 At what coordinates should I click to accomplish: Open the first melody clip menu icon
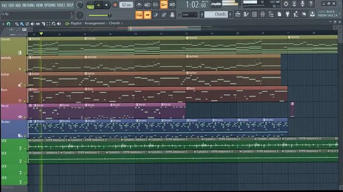click(30, 58)
